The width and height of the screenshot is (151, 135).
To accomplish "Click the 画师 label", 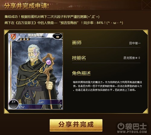I will click(x=77, y=43).
